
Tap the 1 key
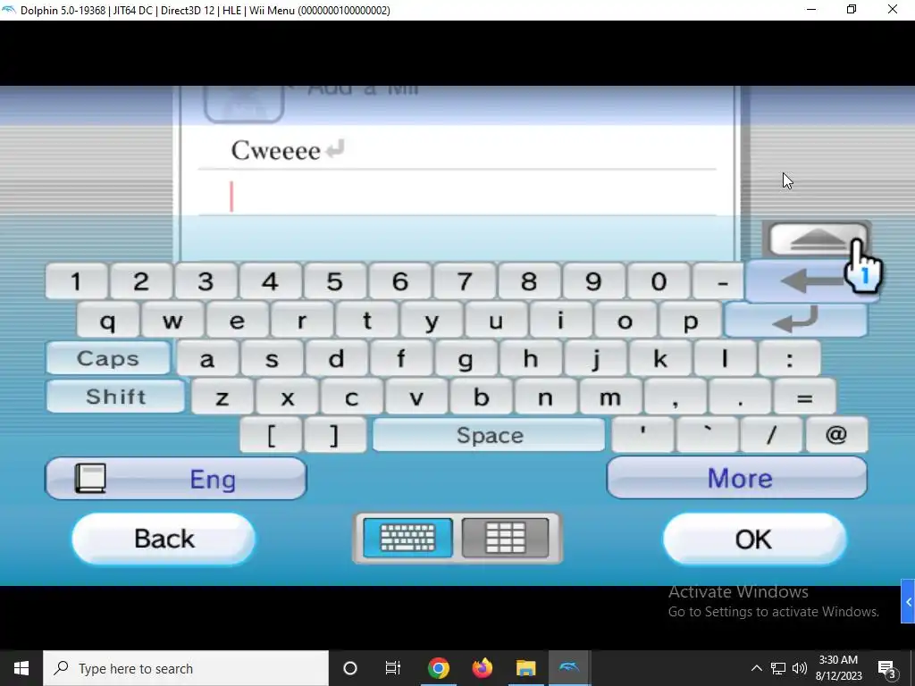point(76,281)
